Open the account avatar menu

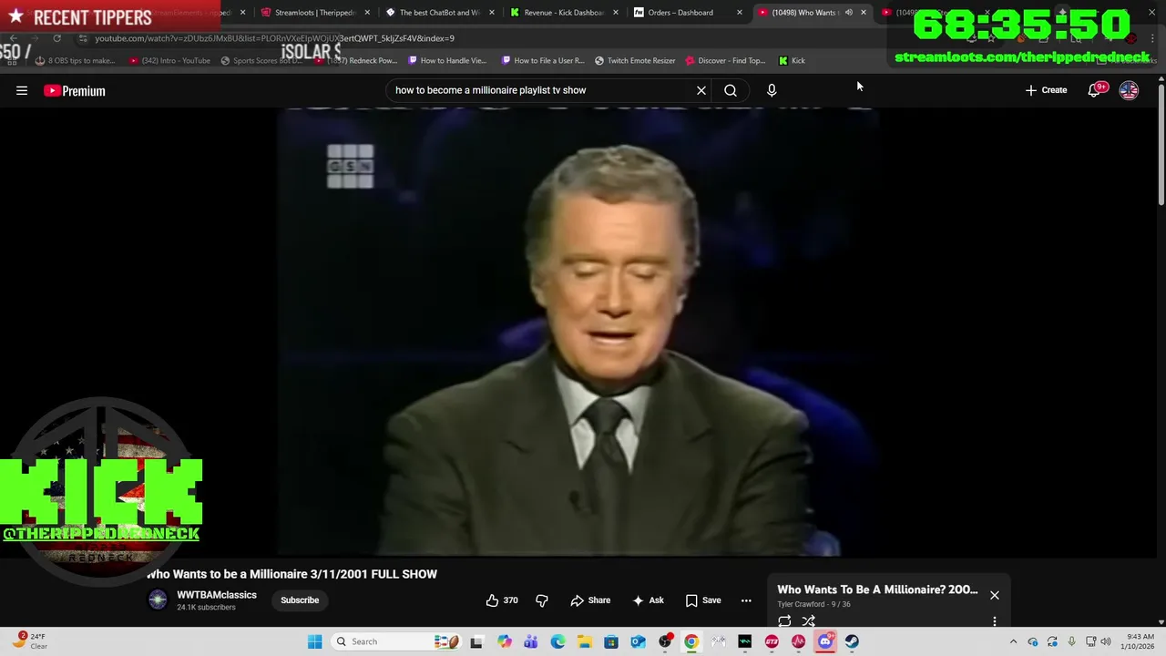[1129, 90]
